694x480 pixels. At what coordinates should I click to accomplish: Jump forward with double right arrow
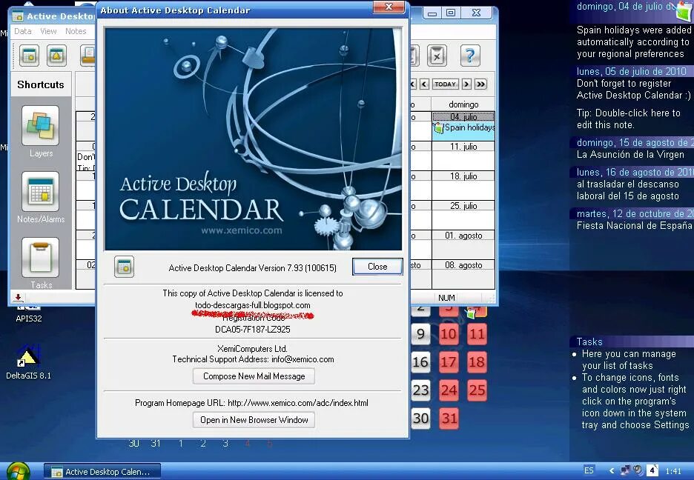pyautogui.click(x=480, y=84)
